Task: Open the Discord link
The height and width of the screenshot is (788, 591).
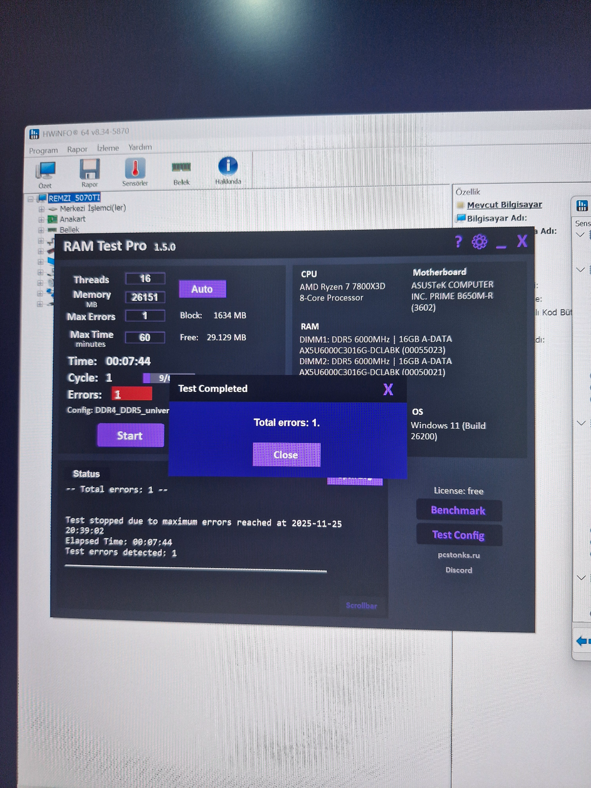Action: 459,570
